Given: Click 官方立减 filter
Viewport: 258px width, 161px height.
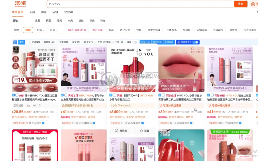Looking at the screenshot, I should (x=97, y=30).
